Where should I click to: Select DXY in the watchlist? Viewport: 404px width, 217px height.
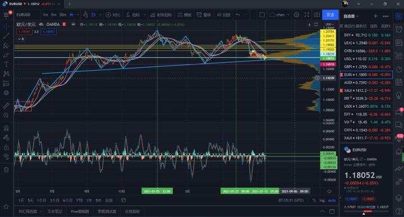[366, 35]
